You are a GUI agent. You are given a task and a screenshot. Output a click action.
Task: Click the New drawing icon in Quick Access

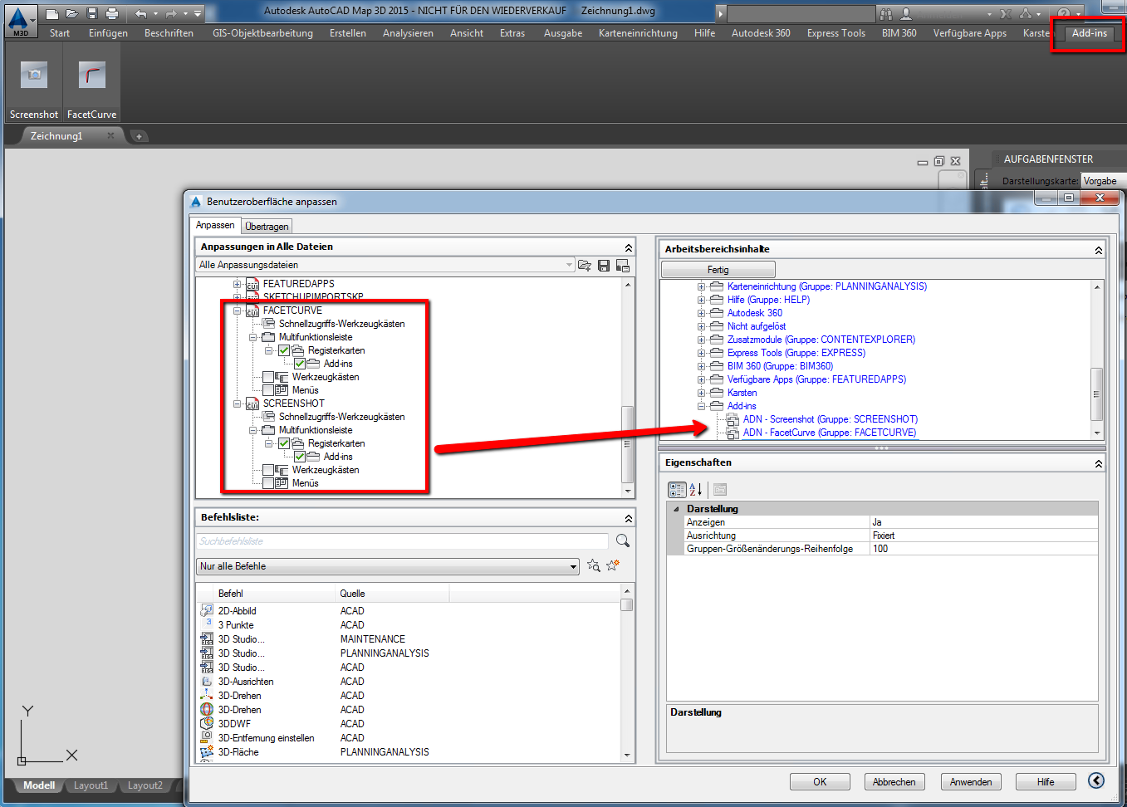(x=52, y=13)
